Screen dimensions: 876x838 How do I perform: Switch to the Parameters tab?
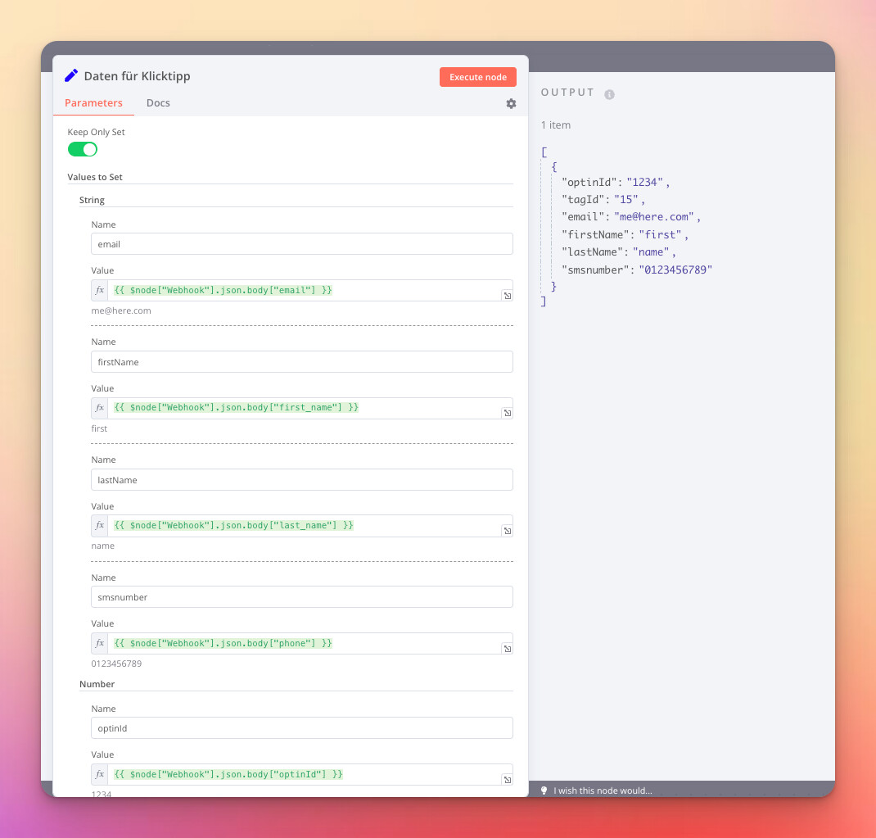(93, 103)
